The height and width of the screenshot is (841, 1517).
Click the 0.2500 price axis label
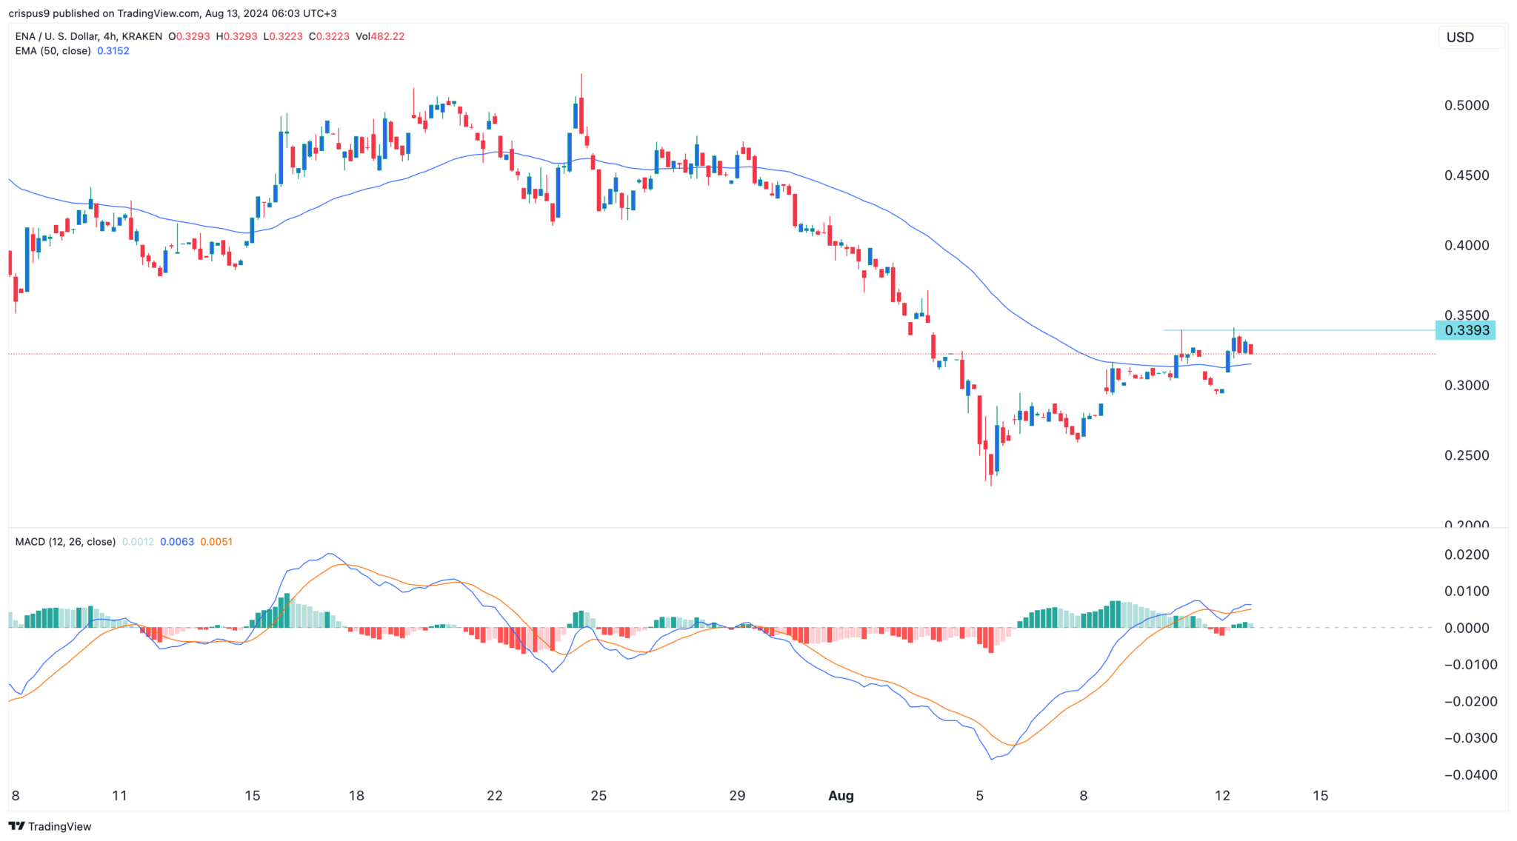[1467, 455]
